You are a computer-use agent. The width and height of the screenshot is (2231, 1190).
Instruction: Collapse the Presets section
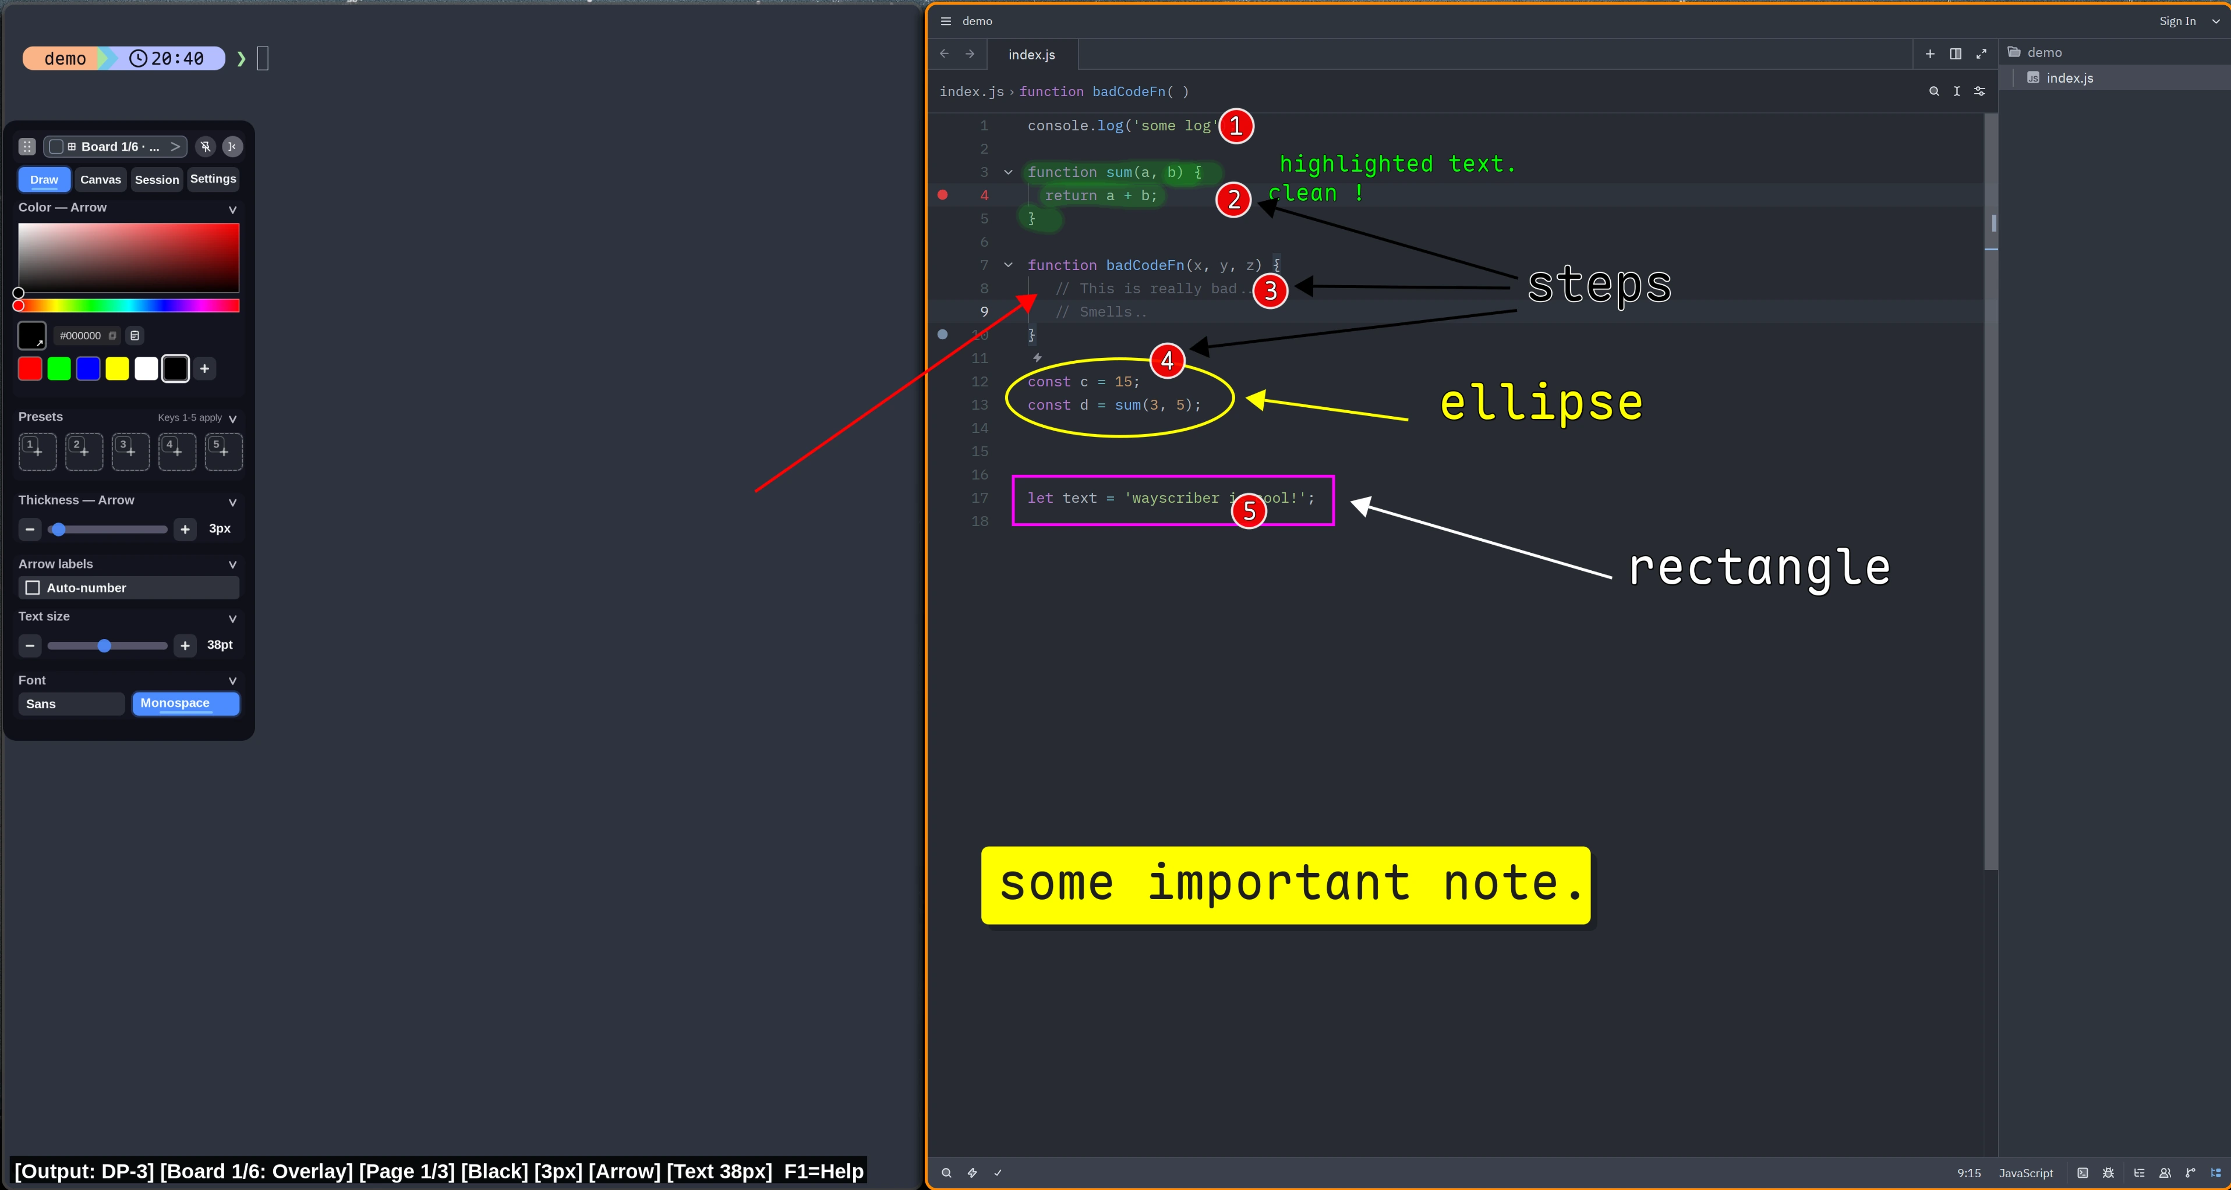point(232,419)
